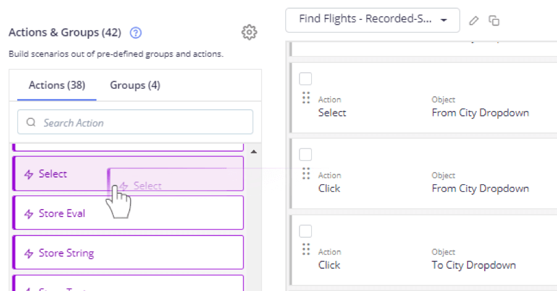Open the Actions & Groups help icon

tap(136, 33)
